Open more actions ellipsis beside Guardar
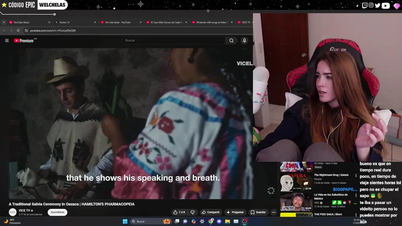The width and height of the screenshot is (402, 226). click(274, 212)
